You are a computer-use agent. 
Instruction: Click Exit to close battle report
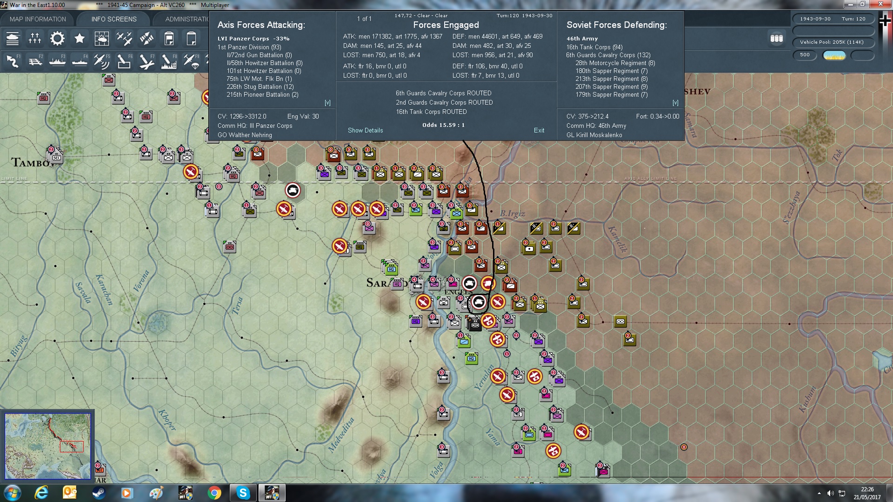539,130
